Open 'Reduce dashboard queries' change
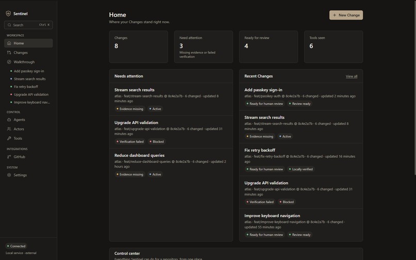The height and width of the screenshot is (260, 416). [171, 165]
